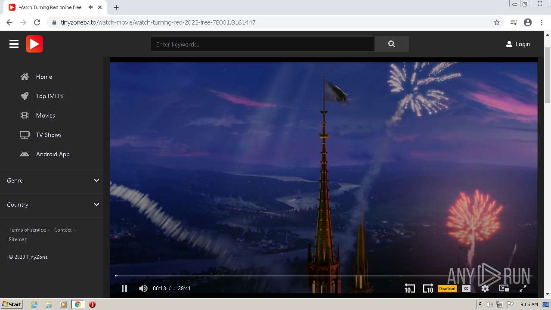Expand the Genre dropdown
This screenshot has width=551, height=310.
pos(52,180)
